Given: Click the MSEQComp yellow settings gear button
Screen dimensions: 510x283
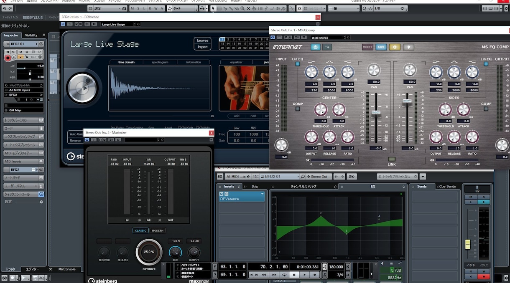Looking at the screenshot, I should (x=395, y=47).
